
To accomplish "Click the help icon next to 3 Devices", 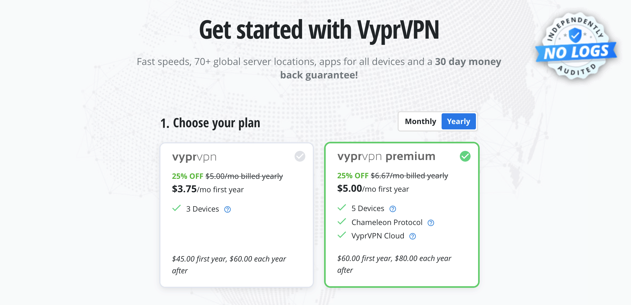I will pyautogui.click(x=228, y=209).
